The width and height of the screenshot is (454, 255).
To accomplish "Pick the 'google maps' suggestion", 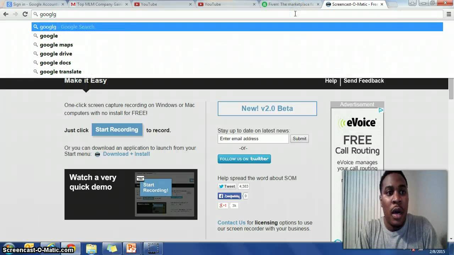I will pos(237,45).
